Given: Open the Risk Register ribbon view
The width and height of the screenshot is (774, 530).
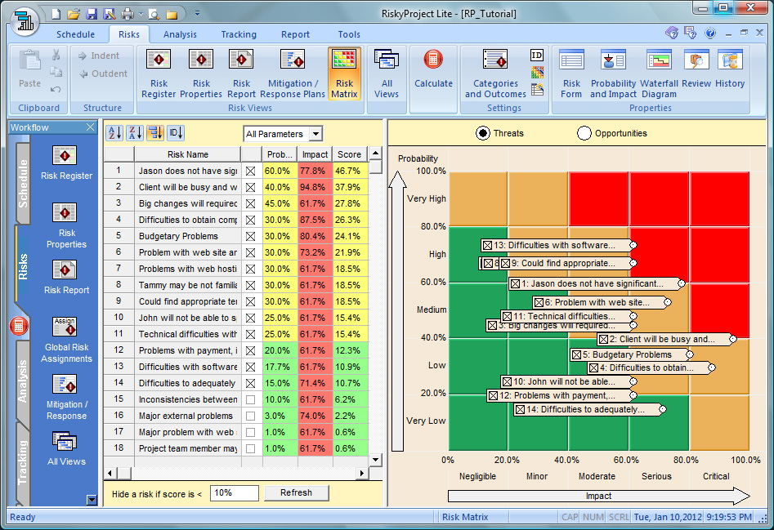Looking at the screenshot, I should [159, 73].
